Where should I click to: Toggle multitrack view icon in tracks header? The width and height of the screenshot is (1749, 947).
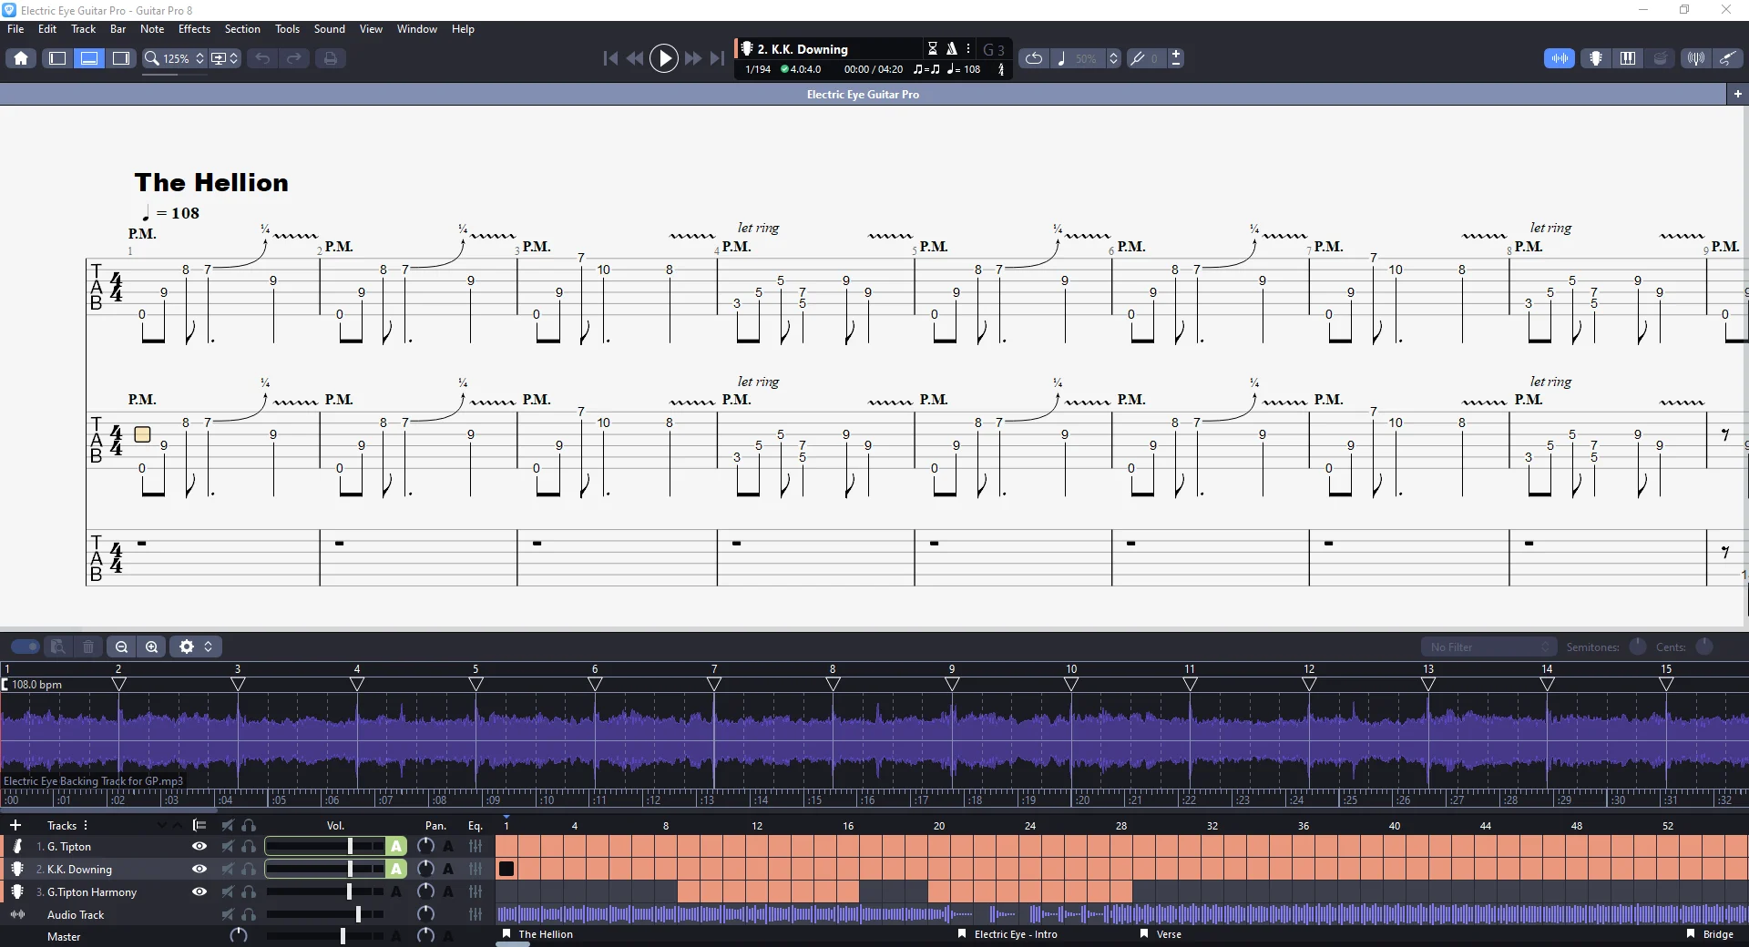199,825
